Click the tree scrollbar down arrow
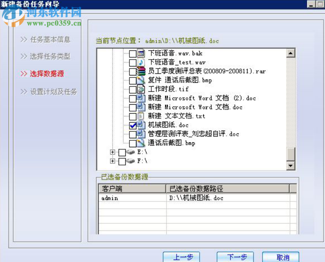 tap(291, 165)
